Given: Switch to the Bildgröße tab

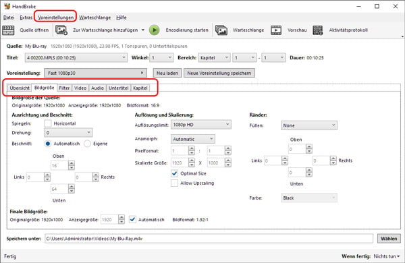Looking at the screenshot, I should pyautogui.click(x=44, y=88).
